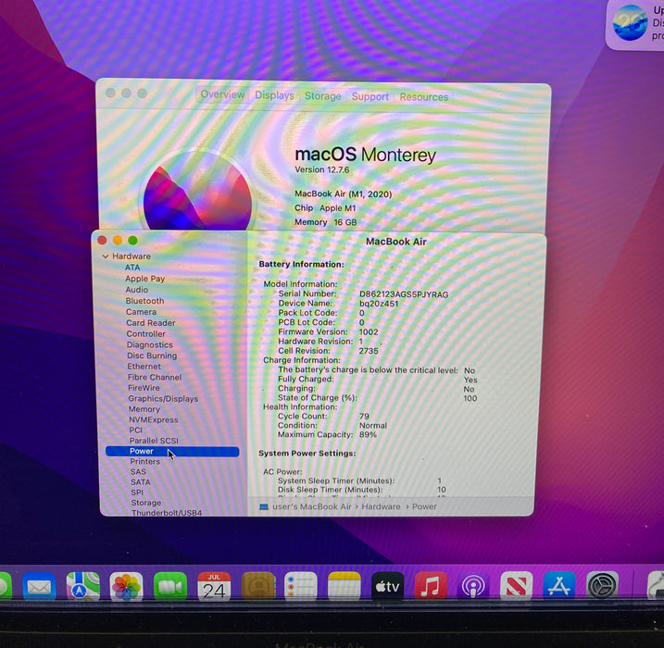664x648 pixels.
Task: Select Apple Pay in the sidebar
Action: point(144,279)
